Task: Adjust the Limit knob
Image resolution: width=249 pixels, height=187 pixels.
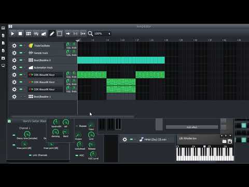Action: tap(91, 135)
